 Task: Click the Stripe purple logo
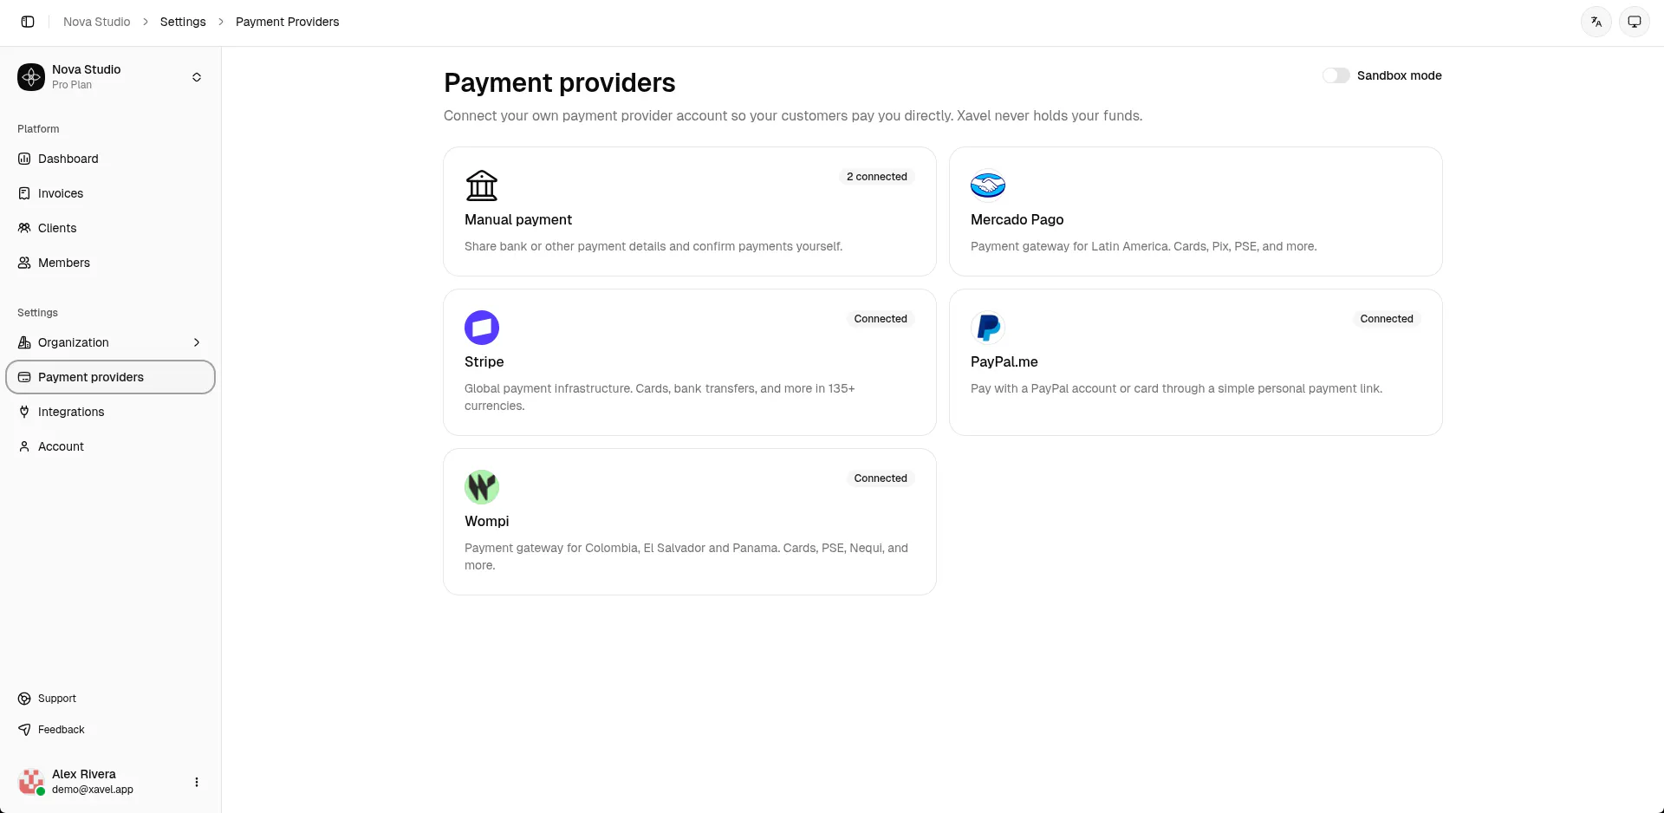482,328
